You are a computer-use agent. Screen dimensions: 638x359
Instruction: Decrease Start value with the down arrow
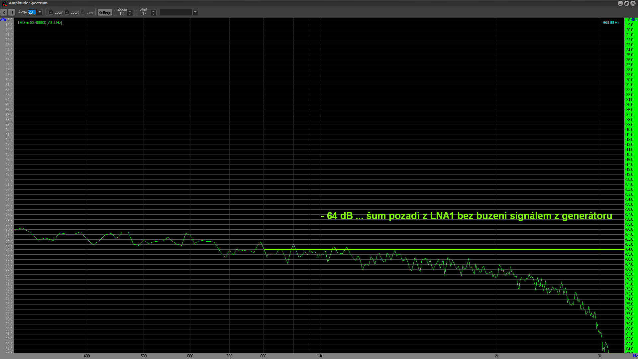pos(154,14)
